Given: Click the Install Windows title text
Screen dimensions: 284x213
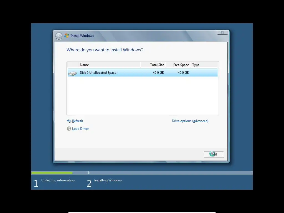Looking at the screenshot, I should (x=82, y=36).
